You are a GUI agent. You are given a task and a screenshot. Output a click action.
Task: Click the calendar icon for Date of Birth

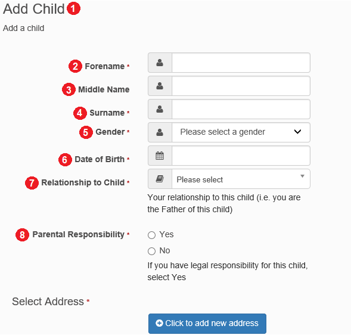pos(160,156)
